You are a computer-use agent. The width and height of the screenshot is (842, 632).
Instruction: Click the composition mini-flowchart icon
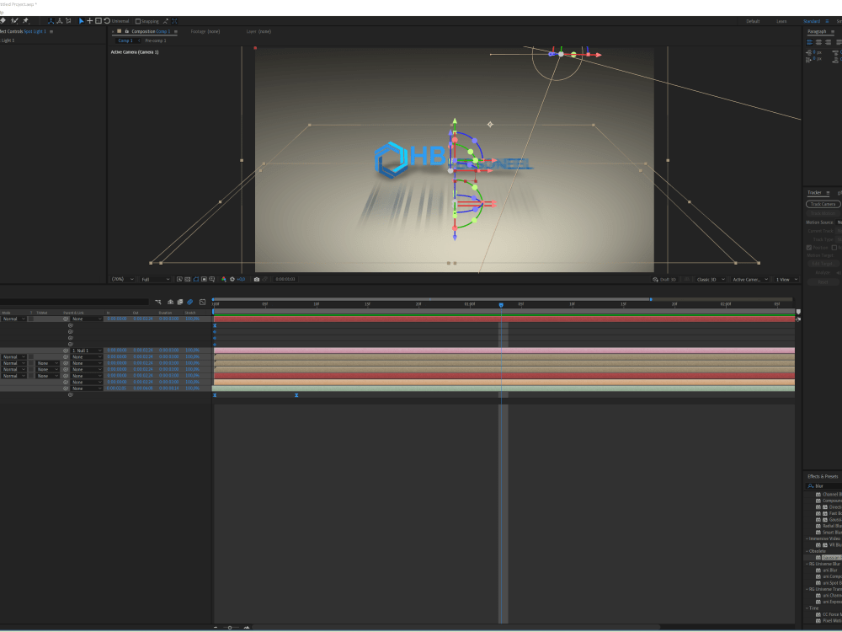pyautogui.click(x=158, y=302)
